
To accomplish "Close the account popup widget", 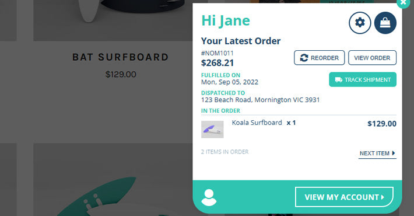I will tap(403, 3).
